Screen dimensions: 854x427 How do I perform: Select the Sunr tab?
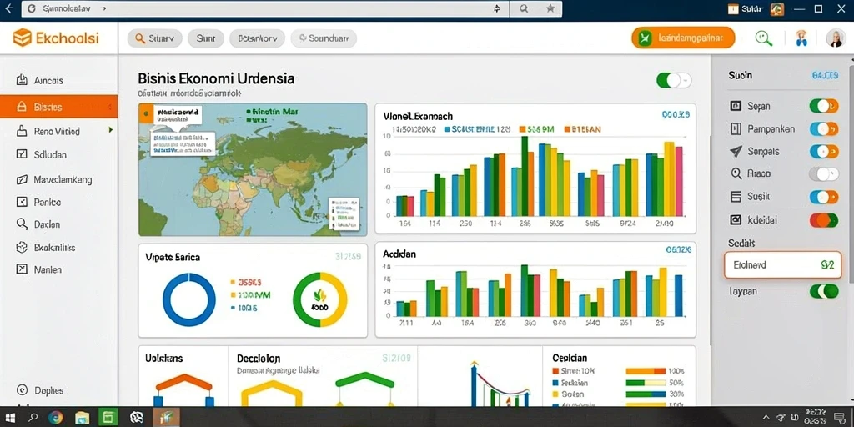click(x=206, y=38)
